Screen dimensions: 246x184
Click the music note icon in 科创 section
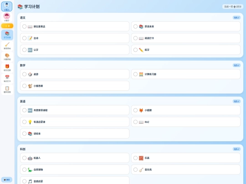[30, 181]
